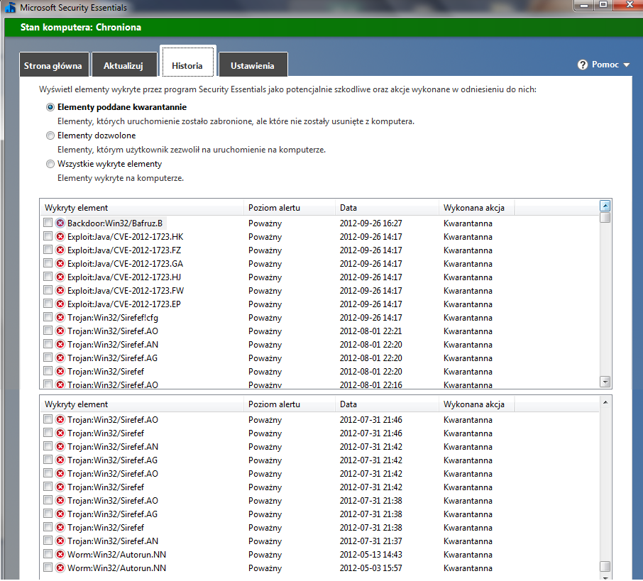
Task: Check the box for Exploit:Java/CVE-2012-1723.GA
Action: 48,263
